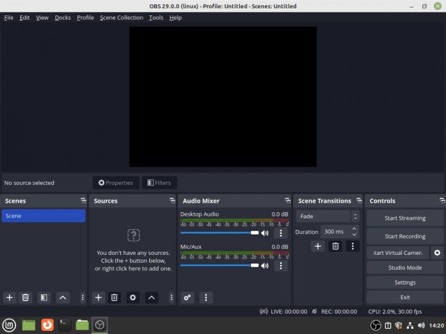Open Desktop Audio three-dot options menu
This screenshot has width=446, height=334.
[281, 233]
